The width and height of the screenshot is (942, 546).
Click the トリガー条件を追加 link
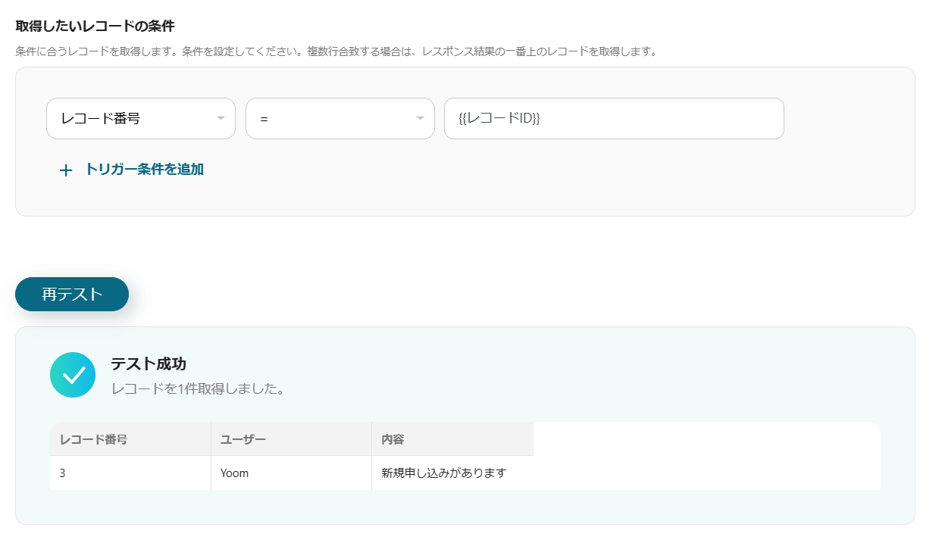(144, 170)
